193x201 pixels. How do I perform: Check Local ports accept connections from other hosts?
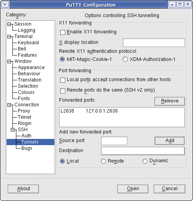(x=63, y=80)
